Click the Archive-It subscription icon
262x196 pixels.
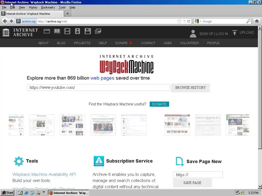99,161
